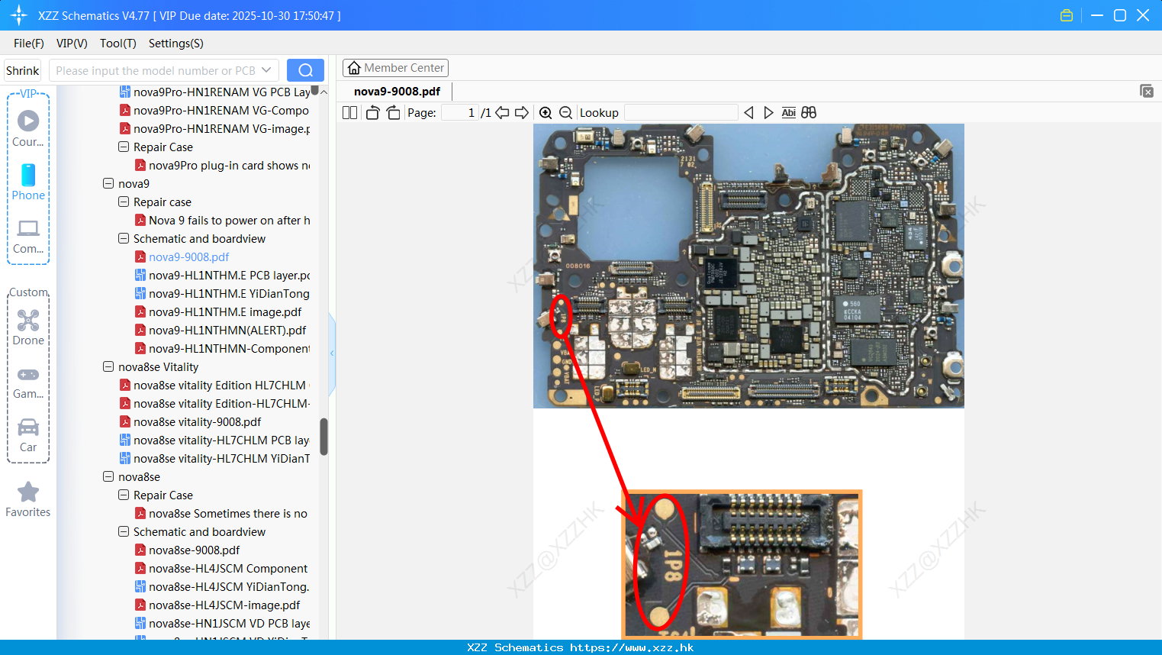Viewport: 1162px width, 655px height.
Task: Click the blue search button
Action: pyautogui.click(x=305, y=70)
